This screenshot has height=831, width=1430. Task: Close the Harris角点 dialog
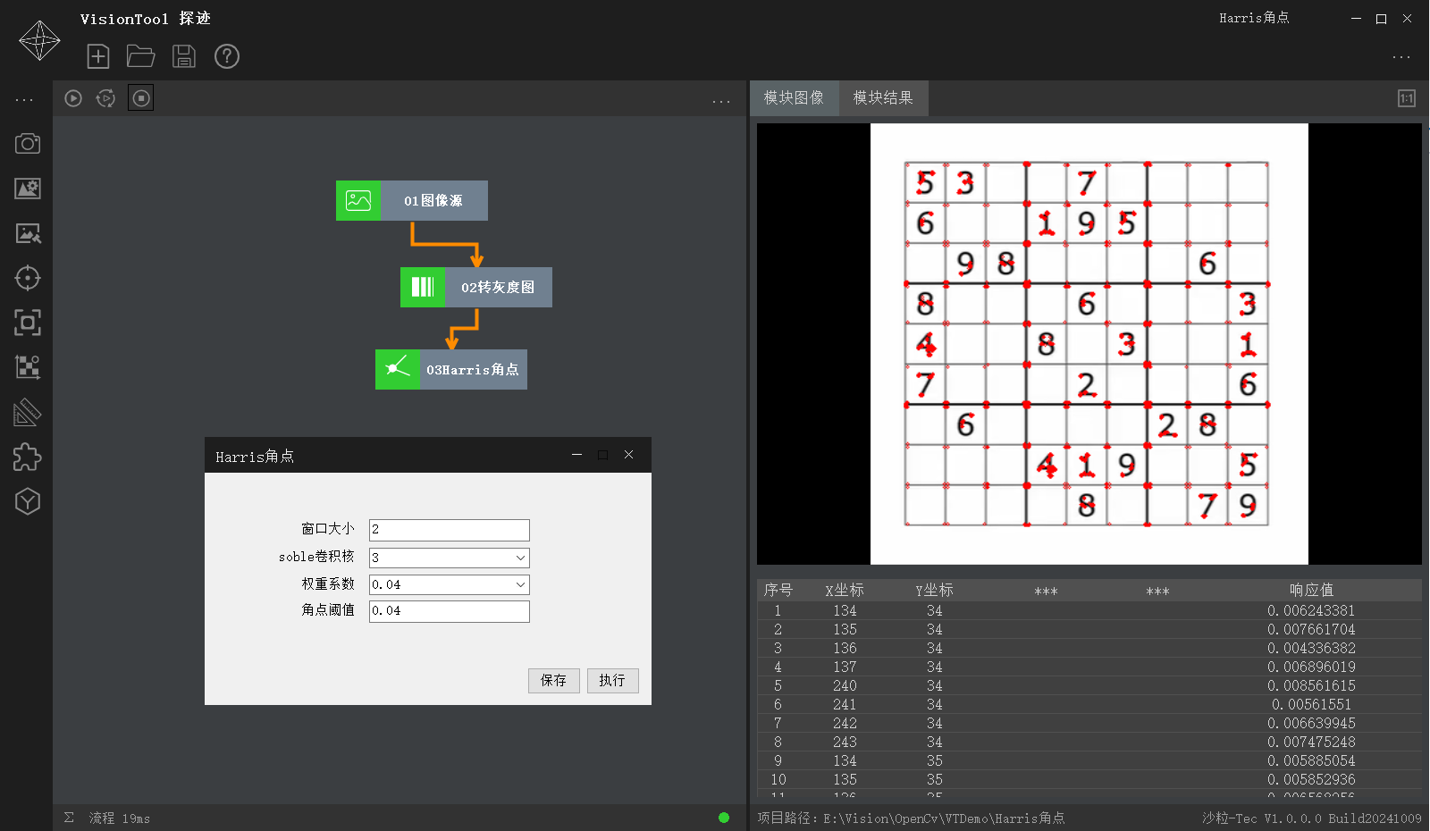(x=629, y=455)
